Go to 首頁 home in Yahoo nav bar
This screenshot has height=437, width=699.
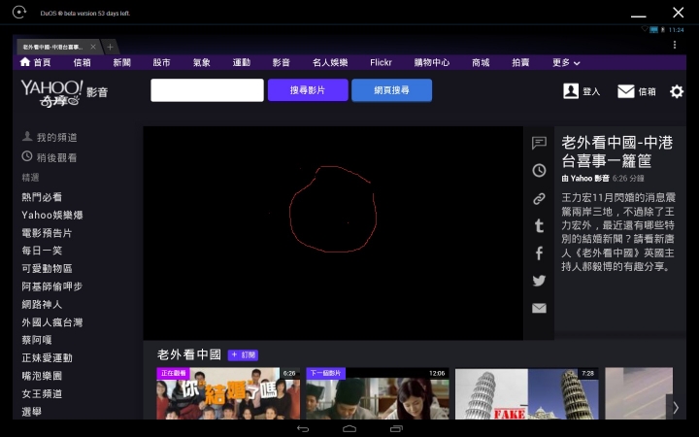[x=35, y=62]
